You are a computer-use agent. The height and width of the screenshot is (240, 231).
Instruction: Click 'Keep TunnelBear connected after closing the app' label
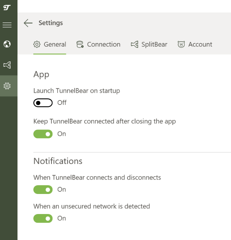click(x=105, y=121)
